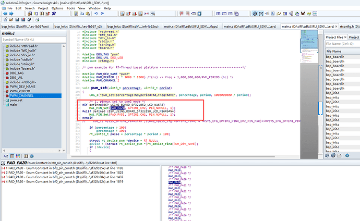Select main function in symbol list
This screenshot has height=221, width=360.
(13, 105)
